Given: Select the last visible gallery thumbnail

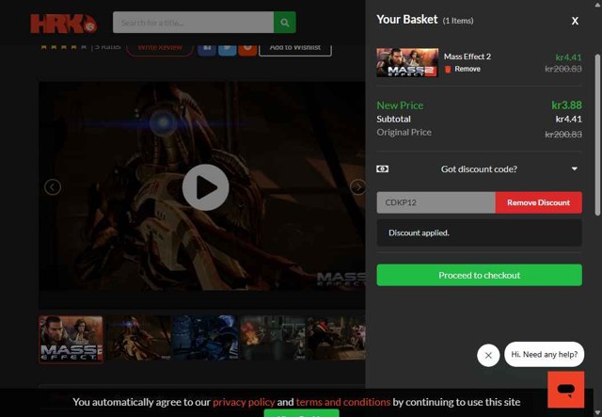Looking at the screenshot, I should click(x=336, y=338).
